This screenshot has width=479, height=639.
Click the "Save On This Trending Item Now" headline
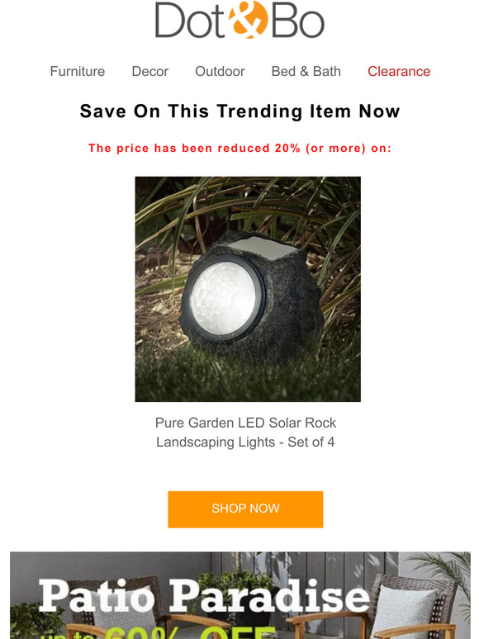pyautogui.click(x=239, y=111)
